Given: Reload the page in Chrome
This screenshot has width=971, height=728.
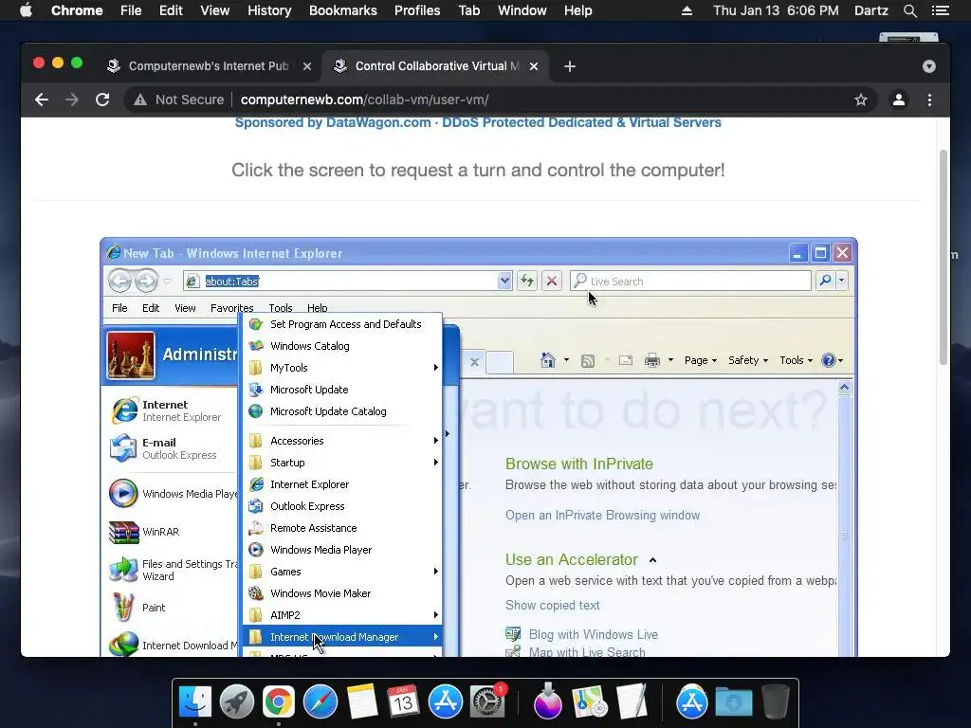Looking at the screenshot, I should point(102,100).
